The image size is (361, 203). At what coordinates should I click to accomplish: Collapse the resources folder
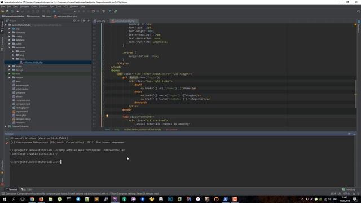click(x=10, y=47)
